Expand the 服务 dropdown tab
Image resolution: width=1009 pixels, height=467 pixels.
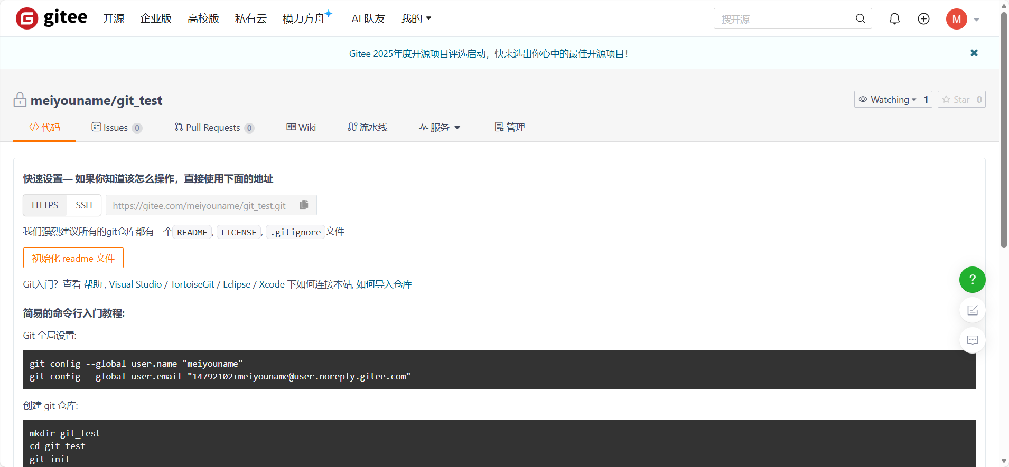pos(440,127)
